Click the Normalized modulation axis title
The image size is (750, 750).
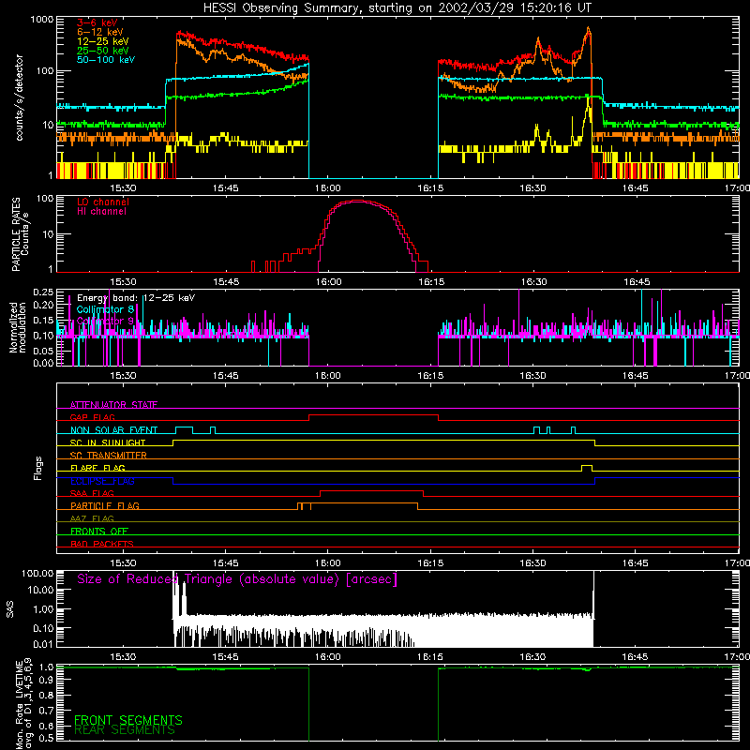click(x=18, y=327)
